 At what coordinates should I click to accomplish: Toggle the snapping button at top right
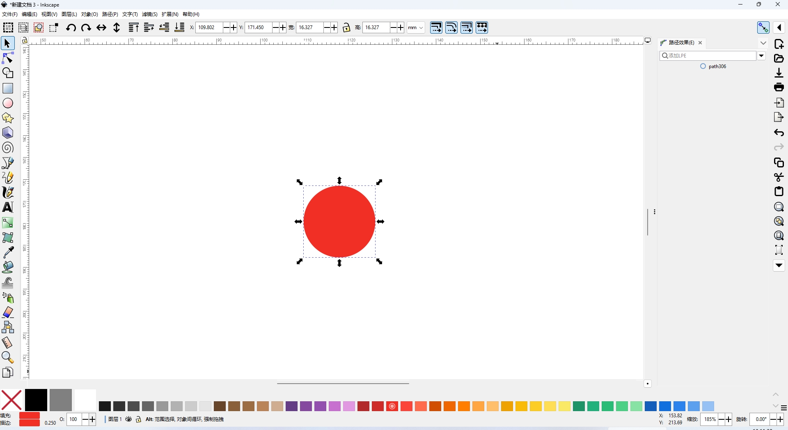tap(763, 27)
